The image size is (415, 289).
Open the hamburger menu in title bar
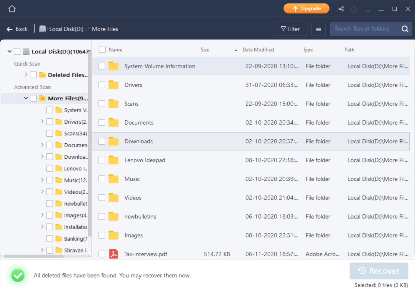pyautogui.click(x=368, y=9)
